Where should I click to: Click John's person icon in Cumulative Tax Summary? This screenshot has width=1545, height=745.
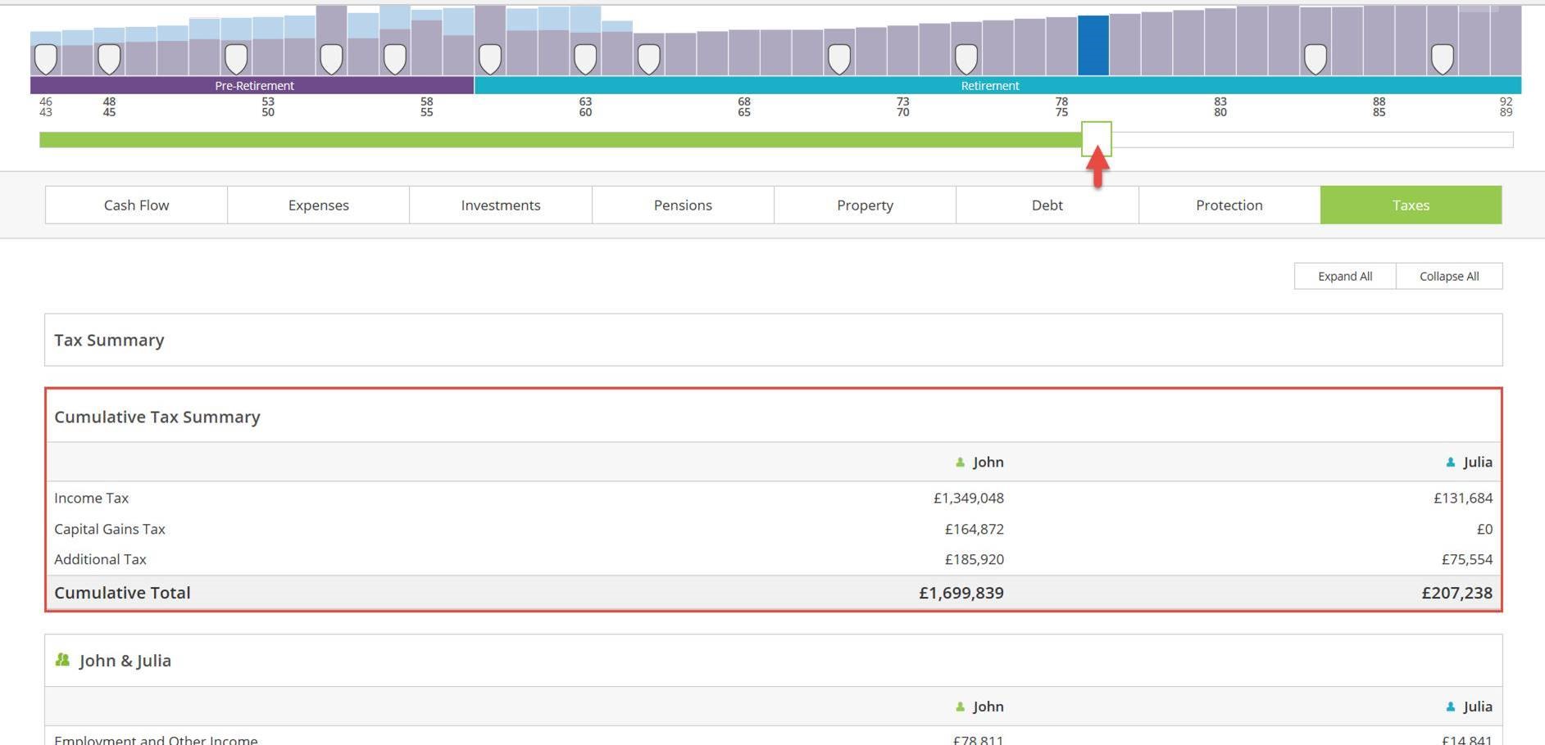point(960,463)
